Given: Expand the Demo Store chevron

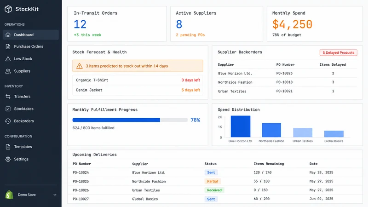Looking at the screenshot, I should pos(55,195).
